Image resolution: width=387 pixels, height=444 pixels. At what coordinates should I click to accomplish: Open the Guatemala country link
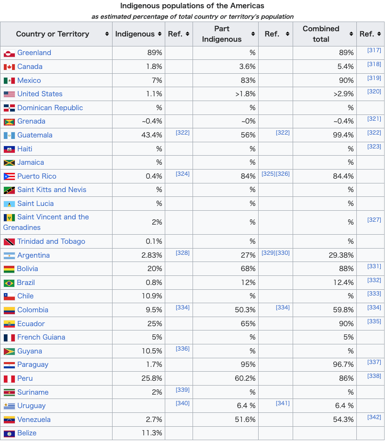tap(34, 135)
